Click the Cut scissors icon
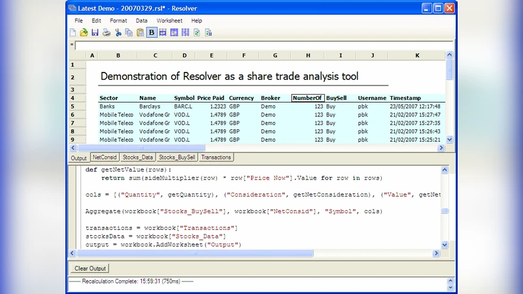The width and height of the screenshot is (523, 294). 118,32
